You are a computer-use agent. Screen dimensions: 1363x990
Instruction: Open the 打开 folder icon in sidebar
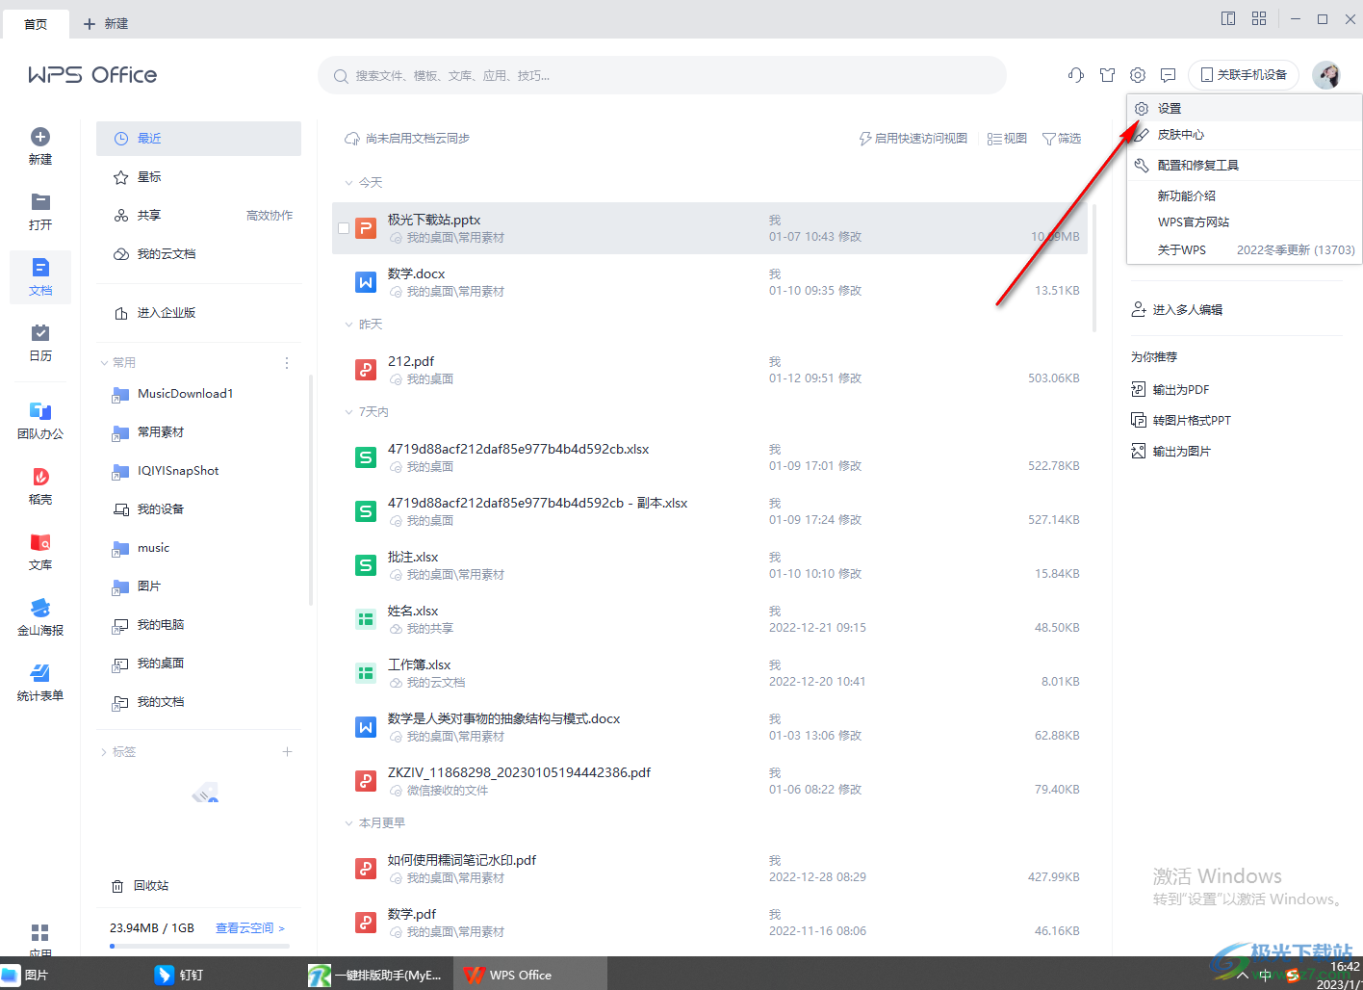[40, 201]
